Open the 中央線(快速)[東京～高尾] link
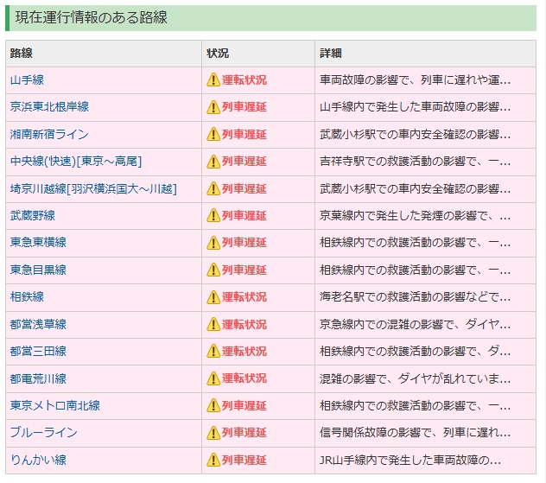Screen dimensions: 546x483 76,162
